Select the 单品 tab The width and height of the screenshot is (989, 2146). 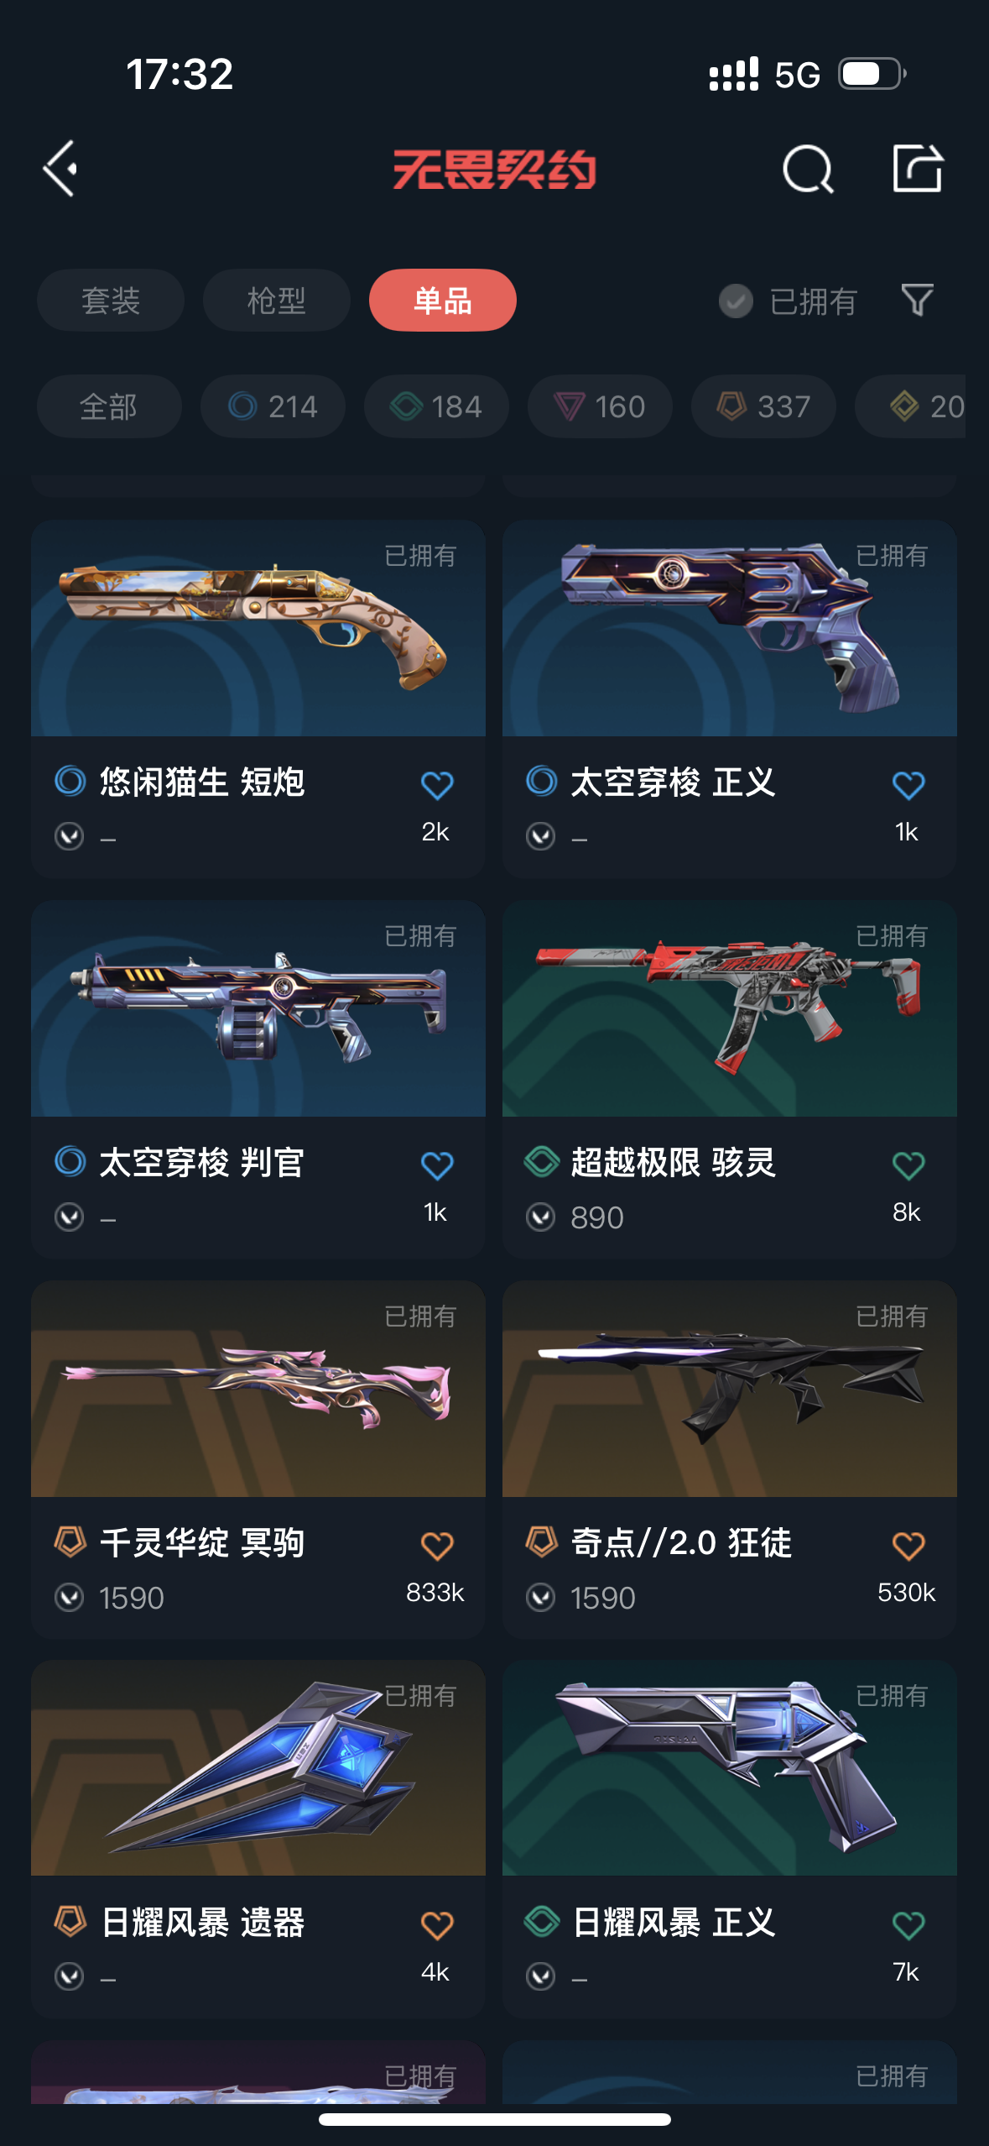point(443,300)
